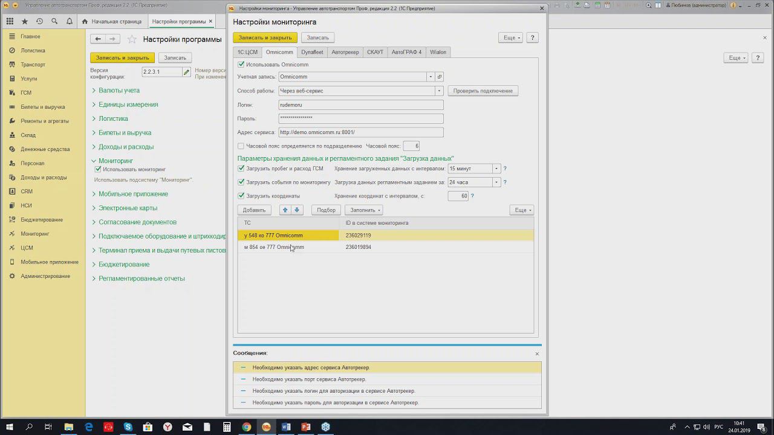
Task: Move row up with blue up arrow
Action: coord(285,210)
